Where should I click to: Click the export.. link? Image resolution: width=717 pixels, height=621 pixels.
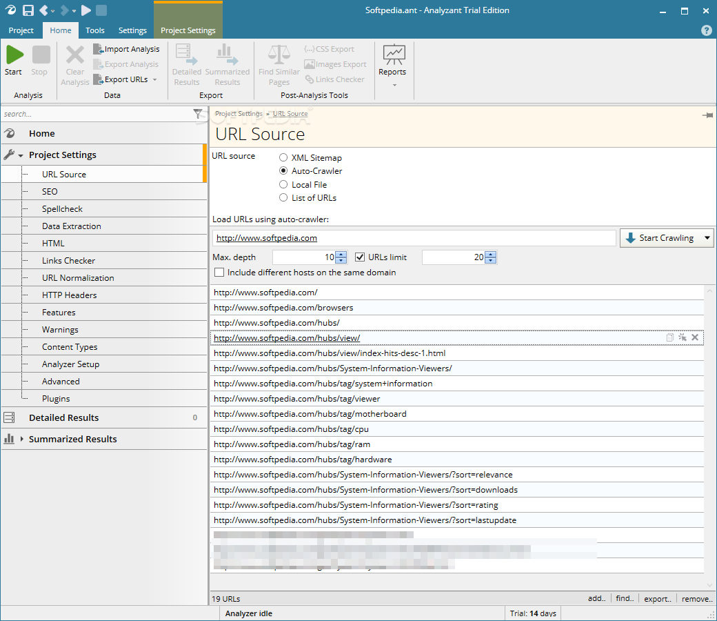pos(658,599)
